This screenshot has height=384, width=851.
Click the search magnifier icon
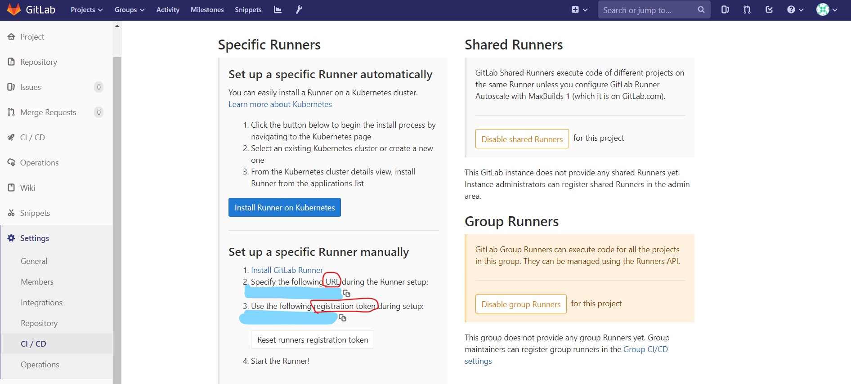tap(701, 9)
